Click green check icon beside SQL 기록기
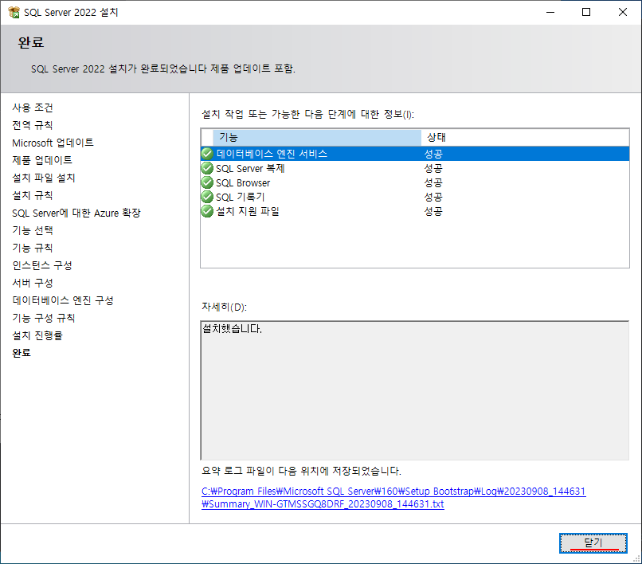This screenshot has height=564, width=642. coord(207,197)
